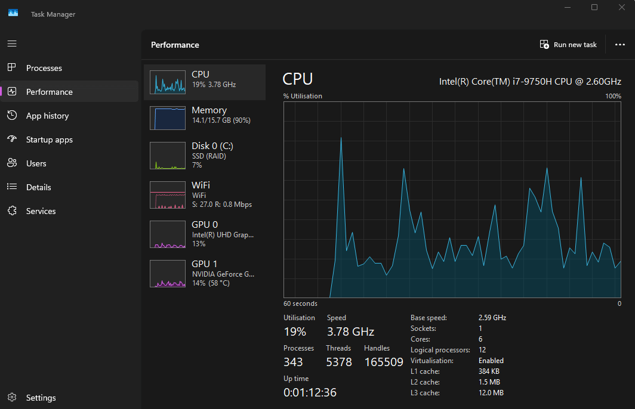Select the Performance monitor icon

(13, 91)
